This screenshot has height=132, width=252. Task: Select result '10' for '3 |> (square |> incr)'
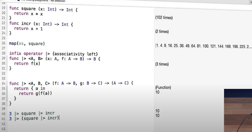coord(157,116)
